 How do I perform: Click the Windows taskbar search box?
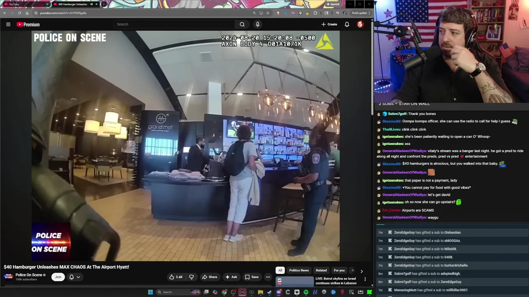[x=178, y=292]
